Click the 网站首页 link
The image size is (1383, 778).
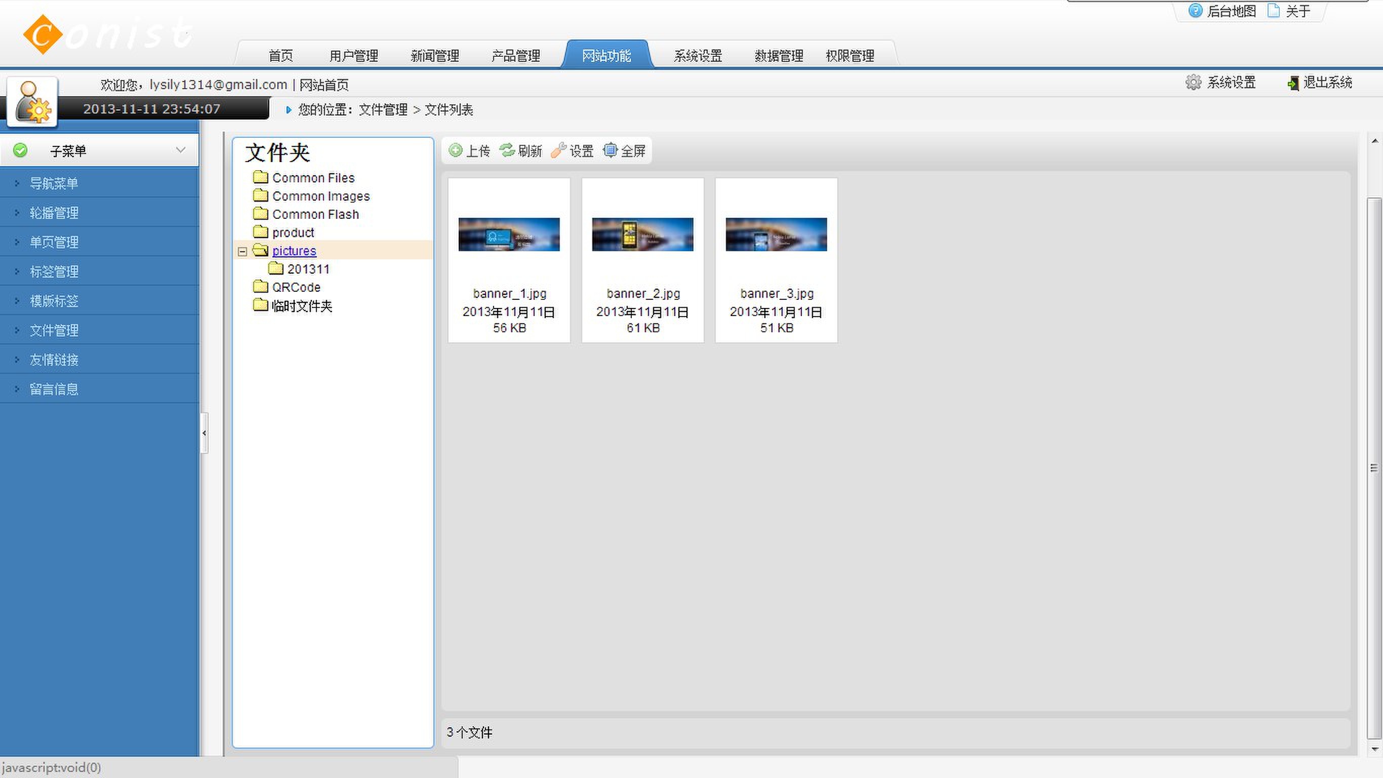(x=324, y=85)
